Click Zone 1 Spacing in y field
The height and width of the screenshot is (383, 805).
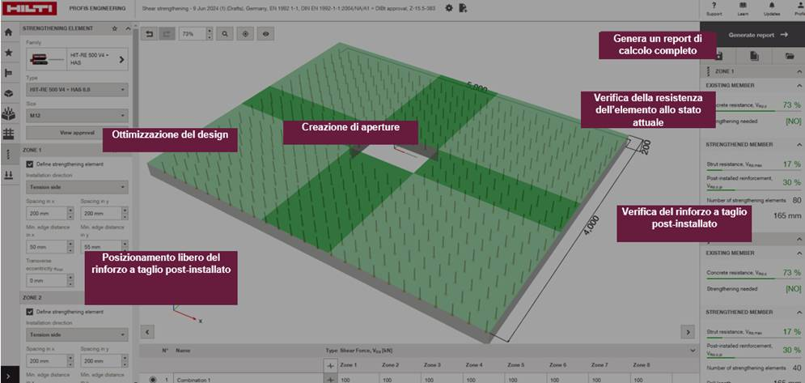pos(100,213)
